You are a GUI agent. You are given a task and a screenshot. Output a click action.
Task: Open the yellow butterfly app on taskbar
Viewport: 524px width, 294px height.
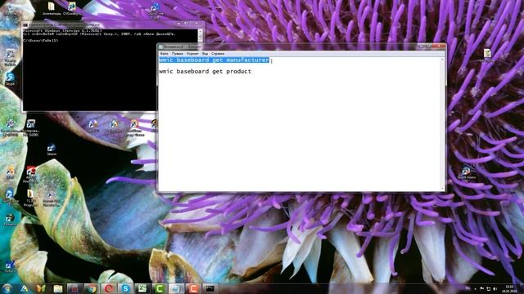(41, 288)
